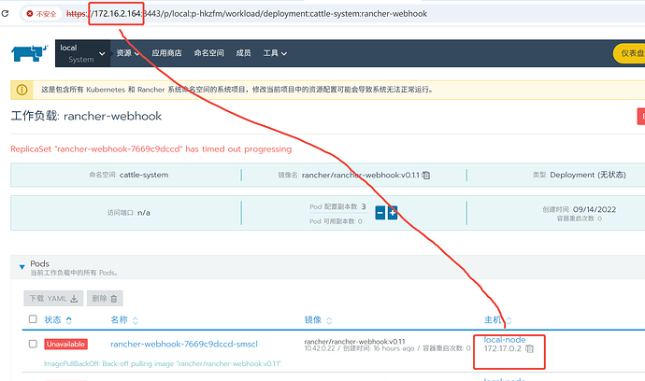Copy the node IP 172.17.0.2
Image resolution: width=645 pixels, height=381 pixels.
[x=529, y=349]
